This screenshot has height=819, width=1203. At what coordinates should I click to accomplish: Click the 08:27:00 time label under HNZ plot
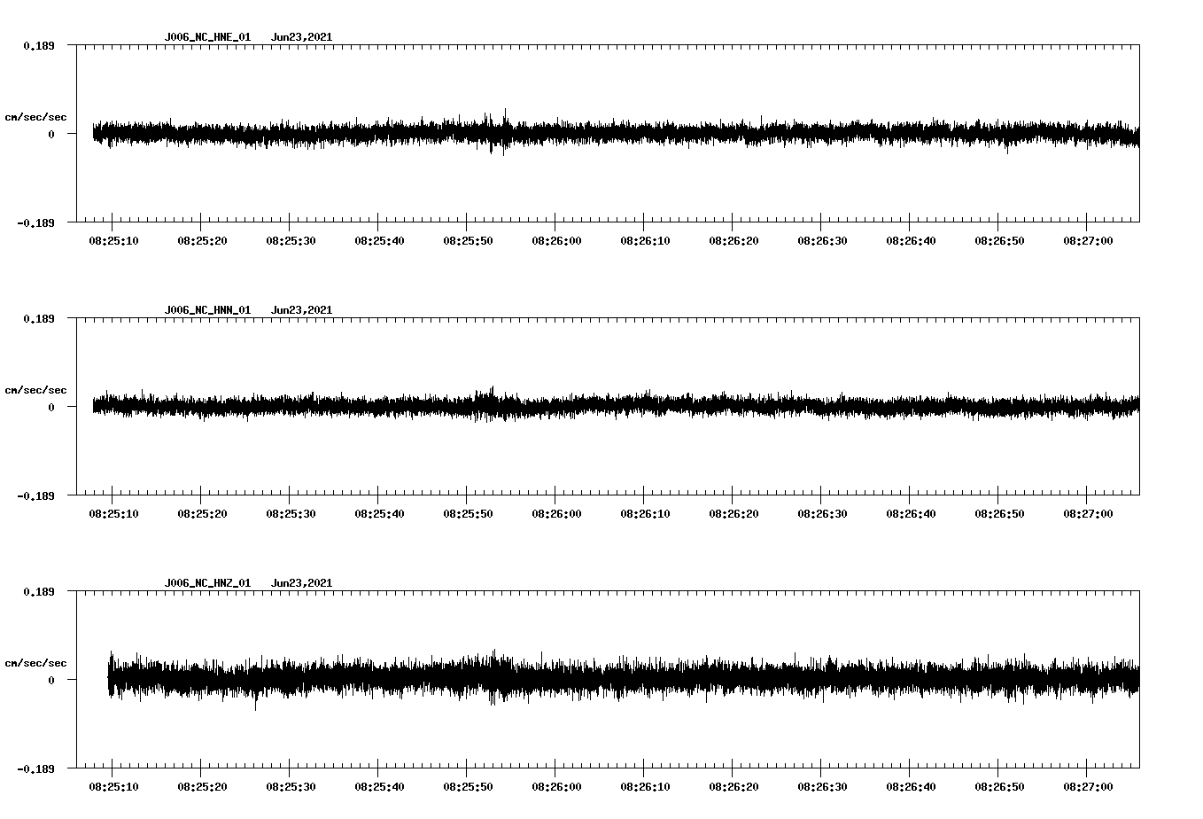[1088, 787]
